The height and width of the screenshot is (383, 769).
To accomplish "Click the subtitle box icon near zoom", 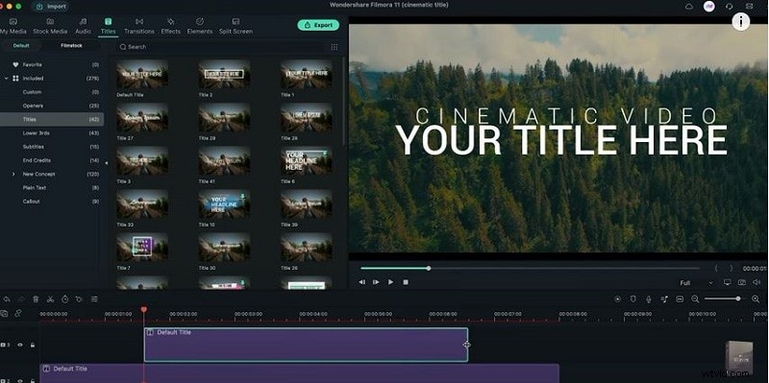I will [680, 299].
